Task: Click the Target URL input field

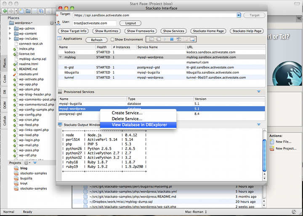Action: [155, 15]
